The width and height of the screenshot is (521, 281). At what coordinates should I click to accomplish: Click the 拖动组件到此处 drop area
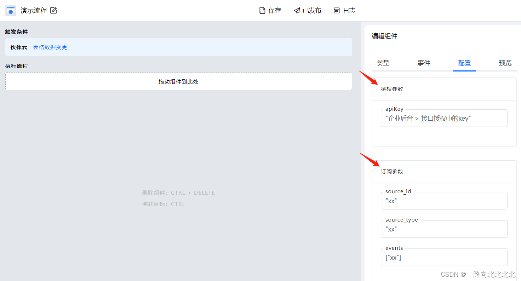178,81
